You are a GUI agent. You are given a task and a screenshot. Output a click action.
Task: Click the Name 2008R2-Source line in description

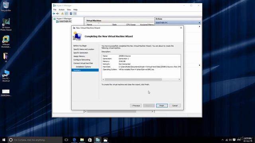tap(117, 56)
